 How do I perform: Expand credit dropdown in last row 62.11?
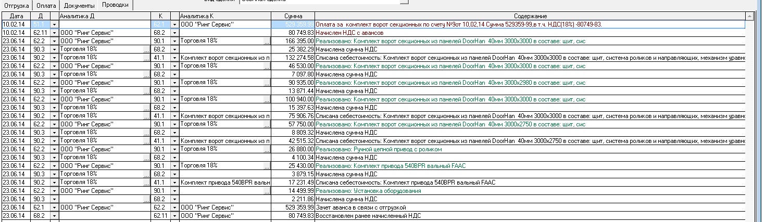(x=174, y=216)
